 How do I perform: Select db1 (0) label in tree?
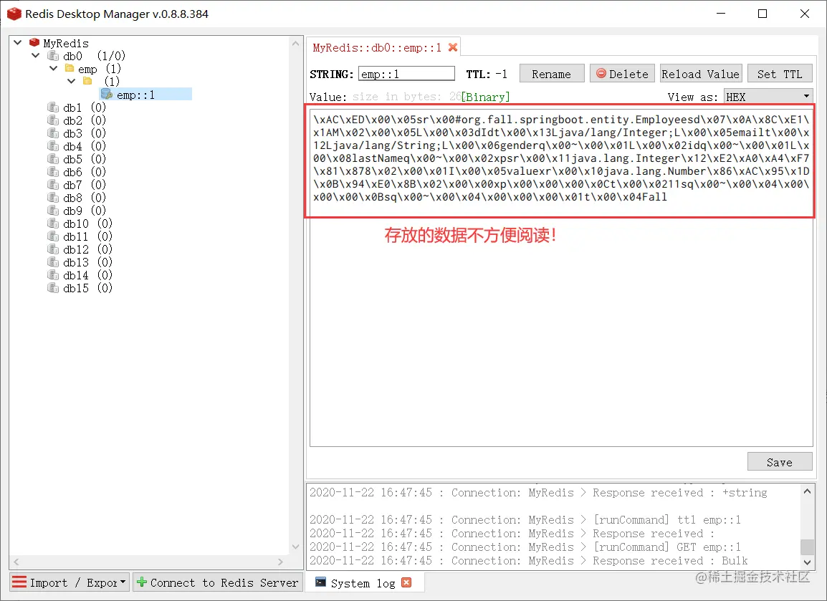(x=85, y=107)
